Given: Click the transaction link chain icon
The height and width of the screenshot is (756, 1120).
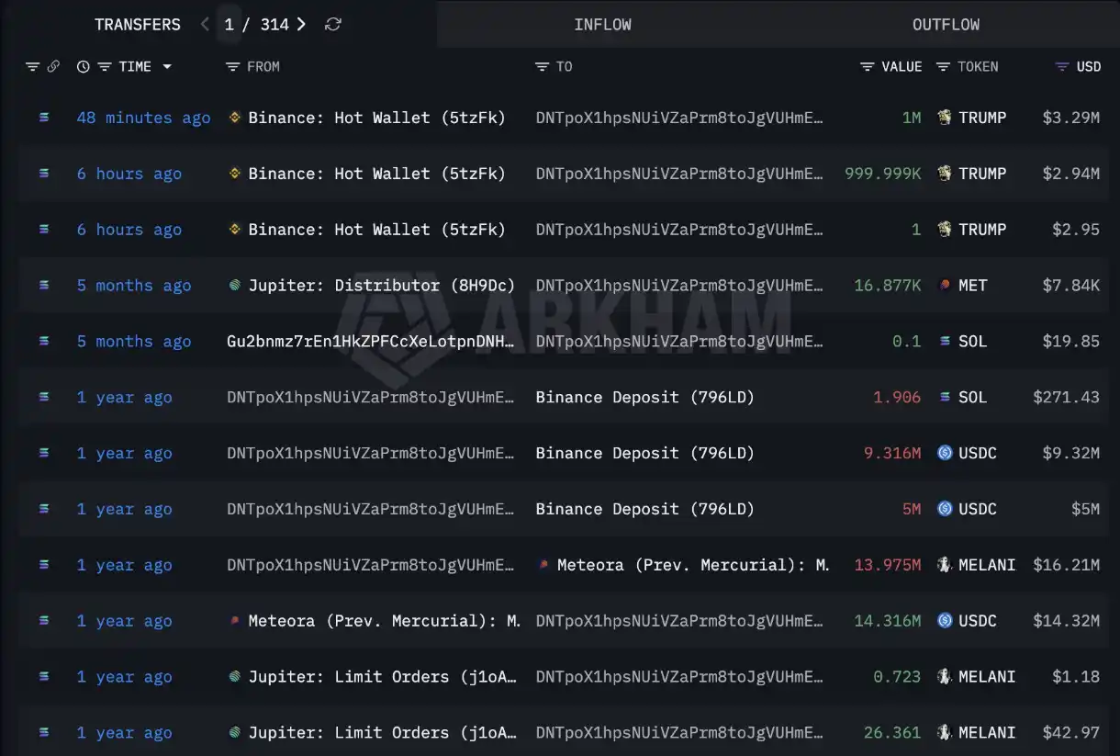Looking at the screenshot, I should pyautogui.click(x=53, y=67).
